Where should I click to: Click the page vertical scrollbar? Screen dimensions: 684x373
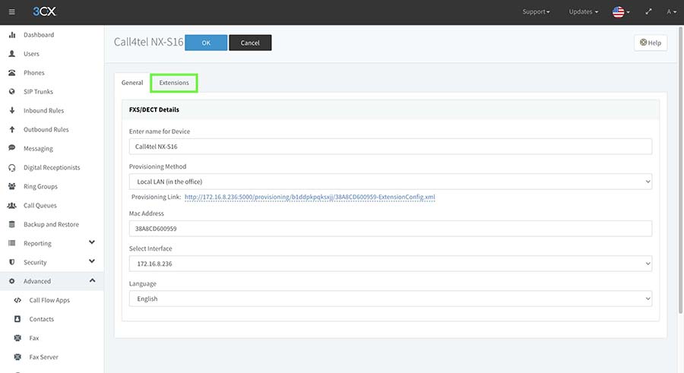click(x=680, y=170)
